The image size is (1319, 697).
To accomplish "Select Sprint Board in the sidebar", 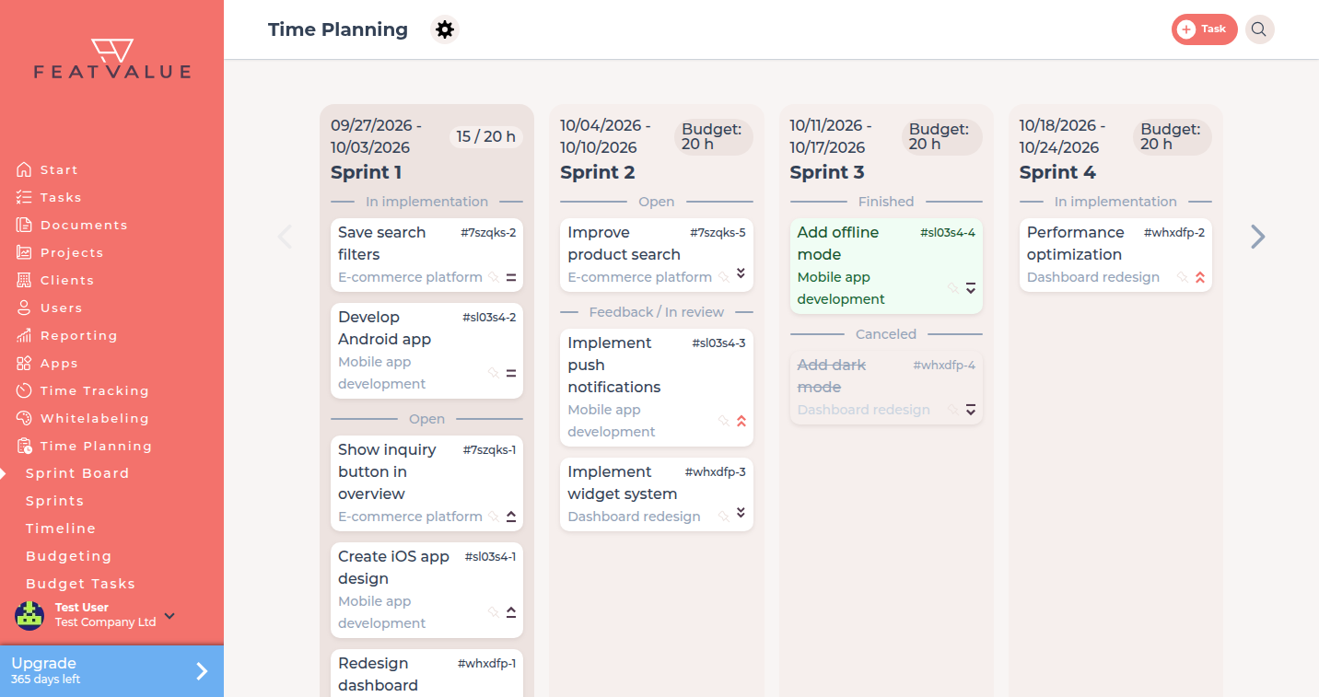I will click(77, 473).
